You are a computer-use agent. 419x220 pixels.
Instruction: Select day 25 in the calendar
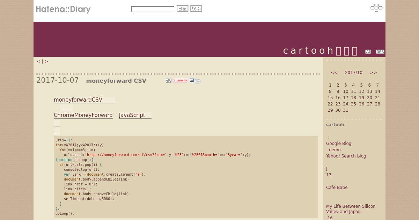tap(353, 104)
